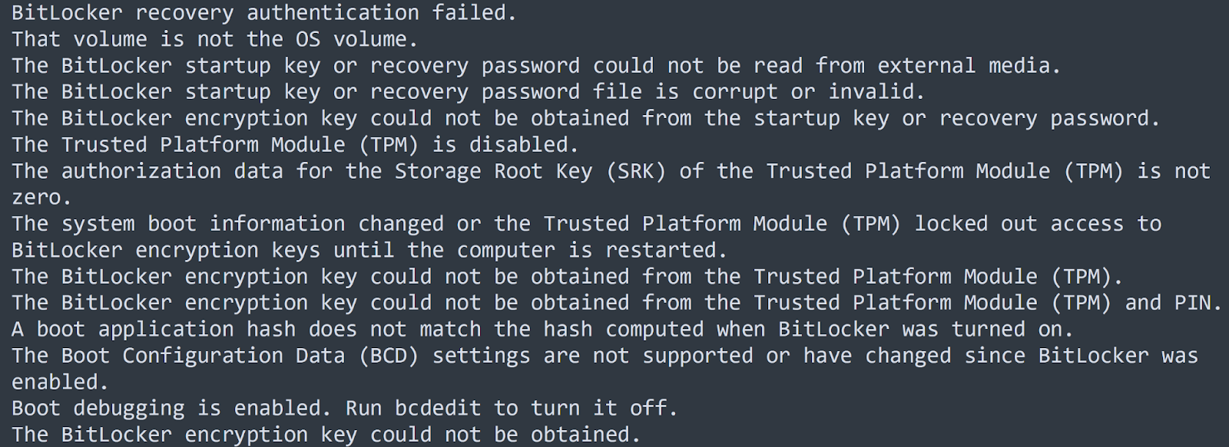
Task: Click the line mentioning Storage Root Key (SRK)
Action: (x=611, y=171)
